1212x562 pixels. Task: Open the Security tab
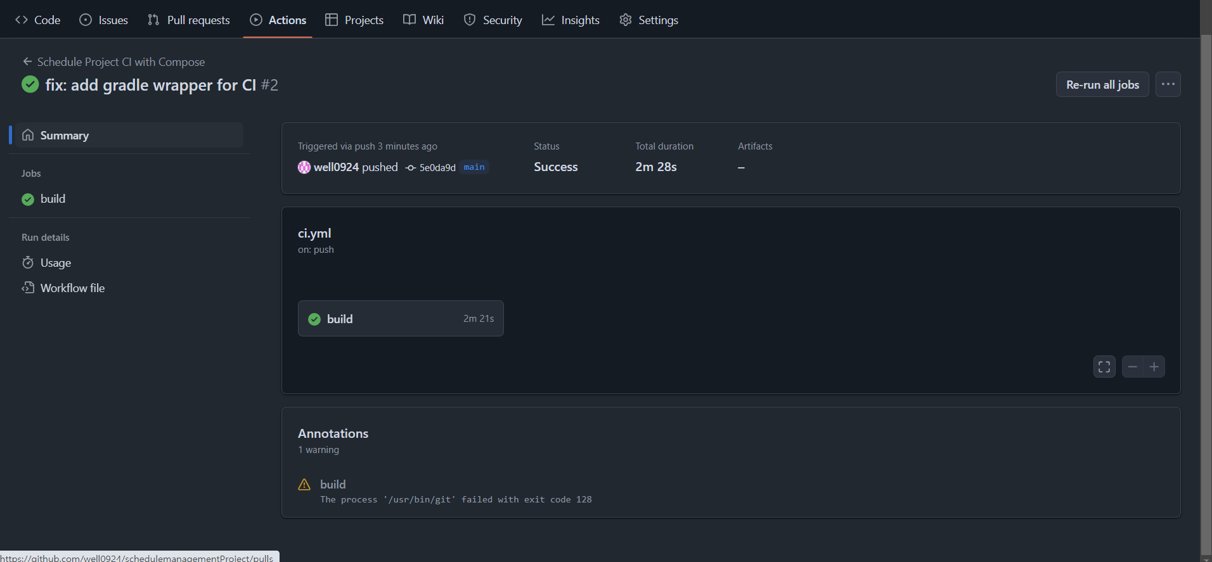click(493, 20)
